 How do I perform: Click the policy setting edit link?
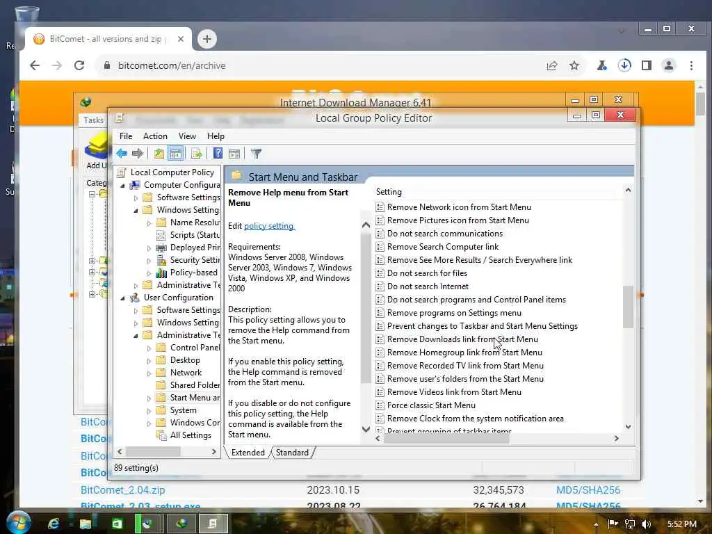[269, 226]
